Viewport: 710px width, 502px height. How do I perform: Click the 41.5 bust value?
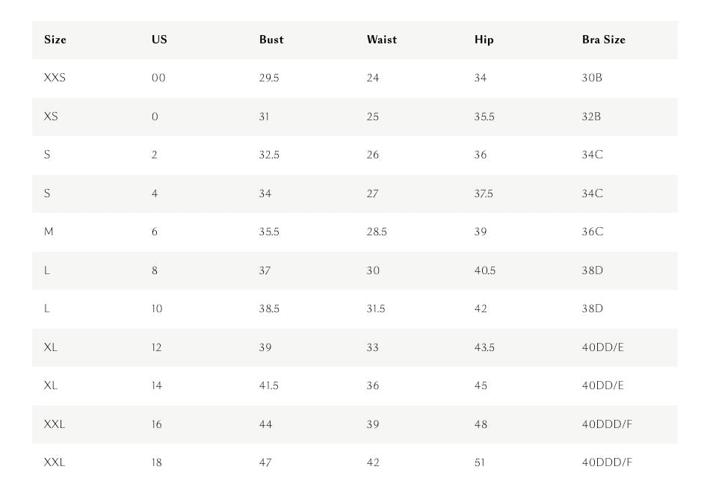tap(268, 385)
